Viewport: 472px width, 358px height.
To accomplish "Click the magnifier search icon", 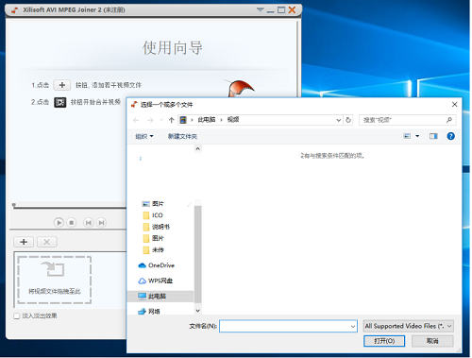I will [x=449, y=120].
